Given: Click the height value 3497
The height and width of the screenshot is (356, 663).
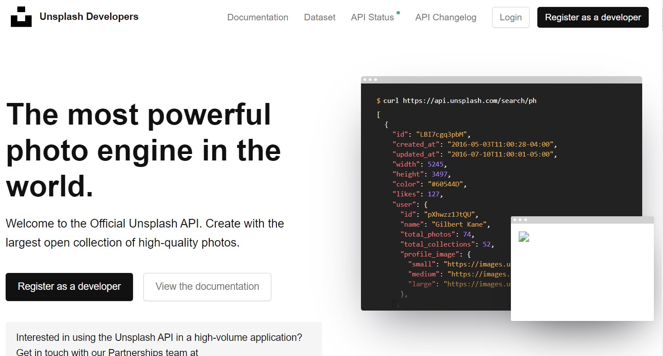Looking at the screenshot, I should pyautogui.click(x=439, y=174).
